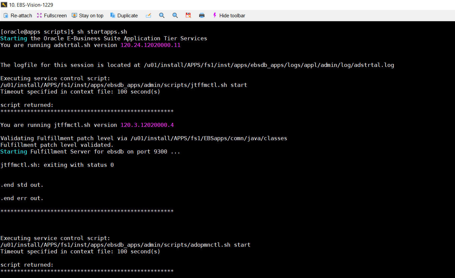Select the Fullscreen expand-arrows icon
The image size is (455, 278).
click(39, 15)
